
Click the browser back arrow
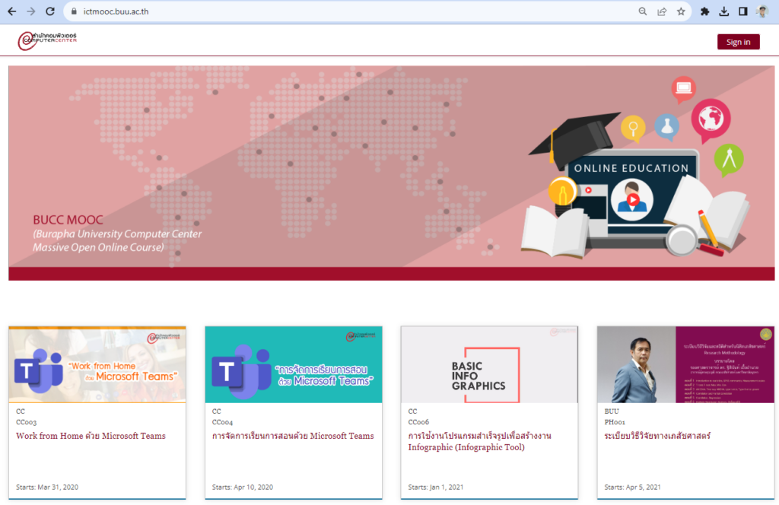coord(11,11)
